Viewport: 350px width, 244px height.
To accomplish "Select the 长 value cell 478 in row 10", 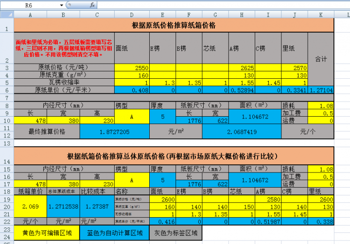I will tap(31, 121).
